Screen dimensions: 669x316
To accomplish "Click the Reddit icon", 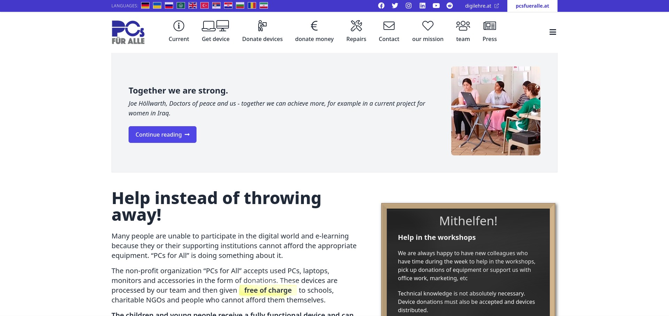I will tap(450, 6).
